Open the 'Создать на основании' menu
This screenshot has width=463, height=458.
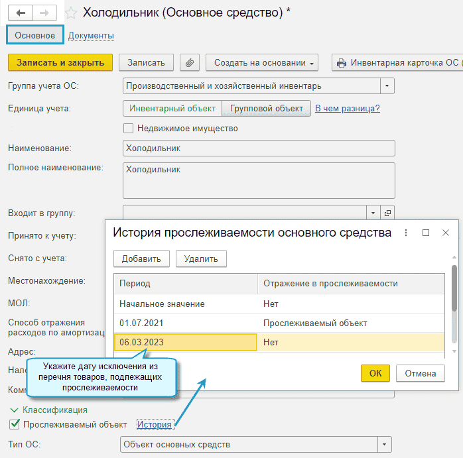(262, 63)
